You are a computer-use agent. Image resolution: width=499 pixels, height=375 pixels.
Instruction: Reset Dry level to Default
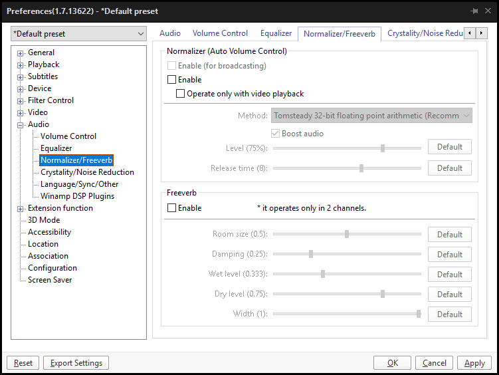click(450, 295)
